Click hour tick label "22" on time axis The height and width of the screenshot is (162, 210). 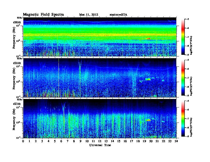pyautogui.click(x=164, y=141)
